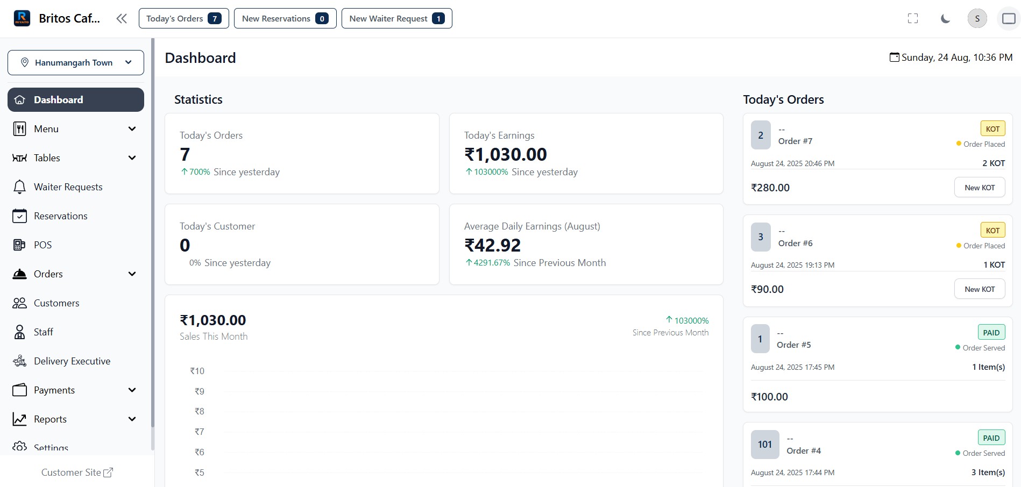The image size is (1021, 487).
Task: Open the Hanumangarh Town branch dropdown
Action: [76, 63]
